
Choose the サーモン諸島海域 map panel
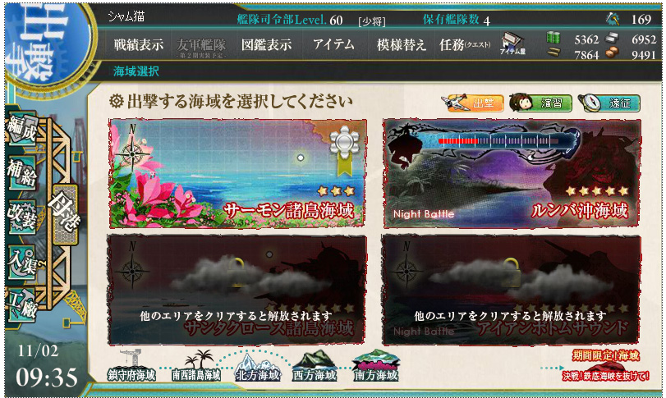237,173
